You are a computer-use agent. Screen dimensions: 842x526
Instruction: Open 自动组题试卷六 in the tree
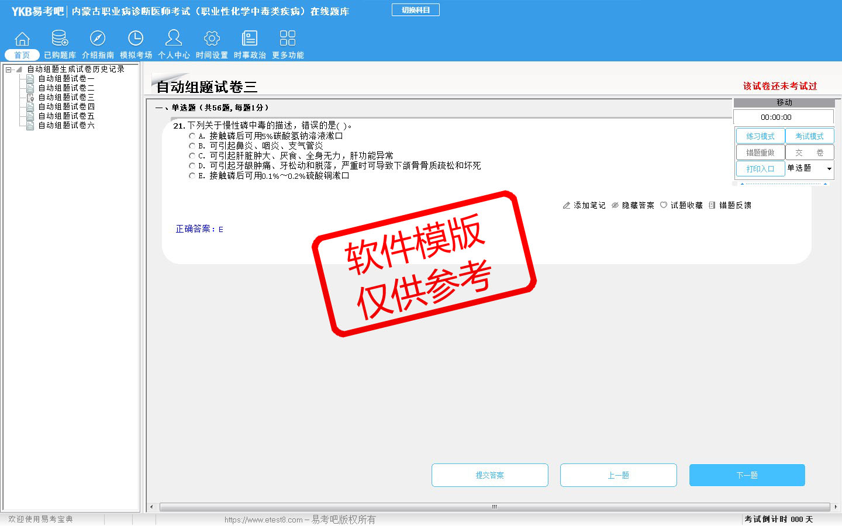point(66,125)
